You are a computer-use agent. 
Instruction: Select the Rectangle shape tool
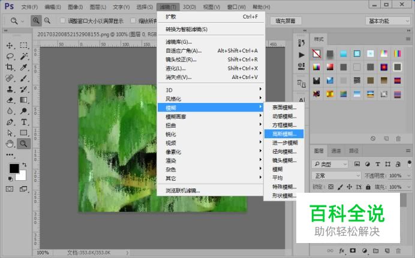tap(23, 133)
